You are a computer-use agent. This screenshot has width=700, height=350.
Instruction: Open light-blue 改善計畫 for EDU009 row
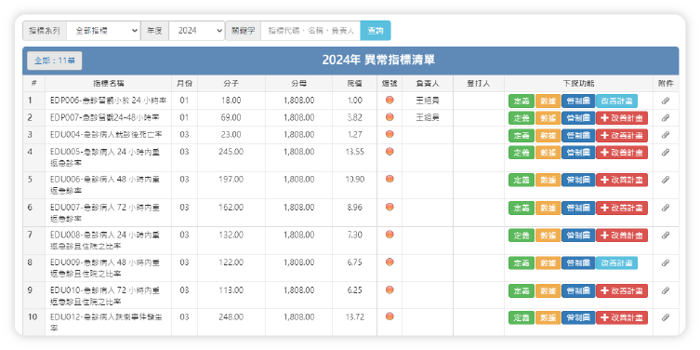[616, 262]
